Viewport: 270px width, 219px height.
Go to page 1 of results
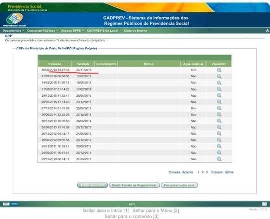(198, 172)
